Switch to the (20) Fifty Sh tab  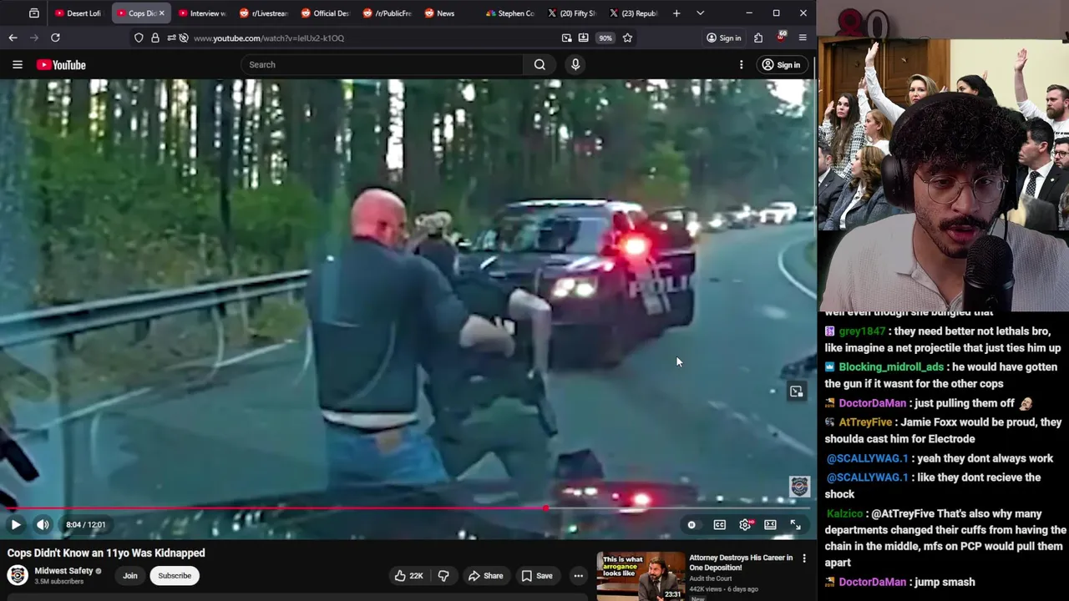572,13
